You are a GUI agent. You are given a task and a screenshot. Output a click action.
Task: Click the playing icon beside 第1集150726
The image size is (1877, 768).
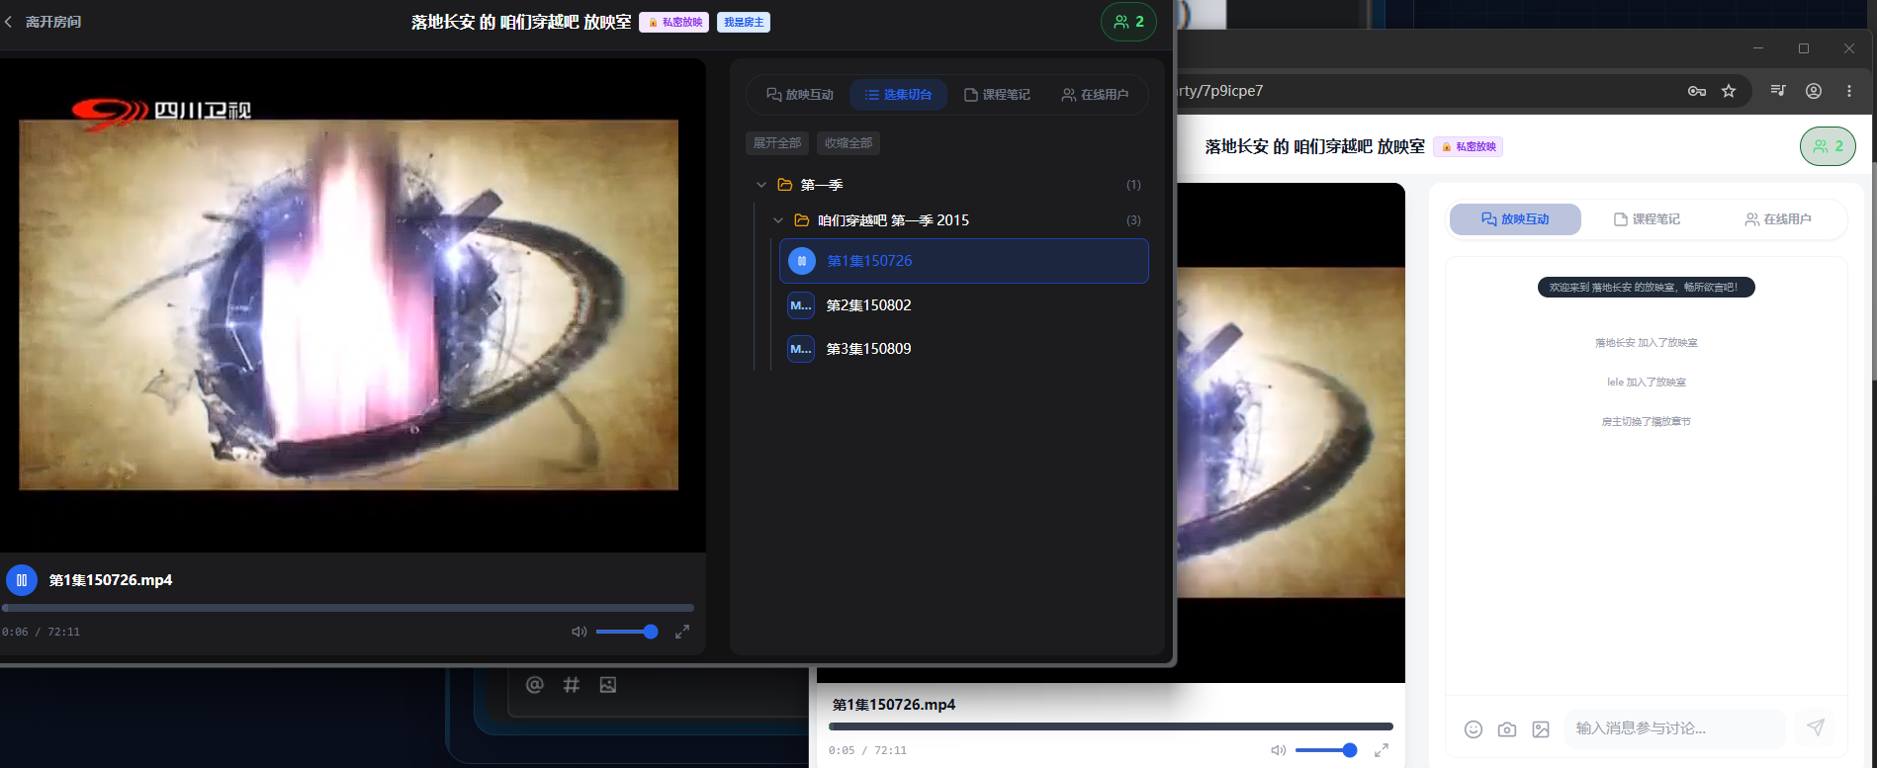(x=802, y=261)
